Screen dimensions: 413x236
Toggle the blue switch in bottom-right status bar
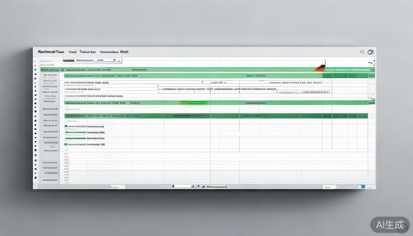pyautogui.click(x=361, y=187)
